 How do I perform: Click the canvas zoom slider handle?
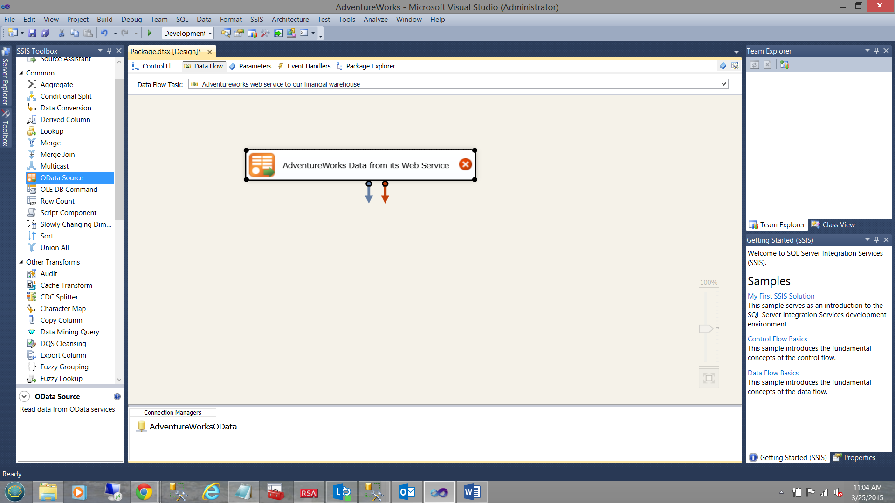pyautogui.click(x=706, y=328)
